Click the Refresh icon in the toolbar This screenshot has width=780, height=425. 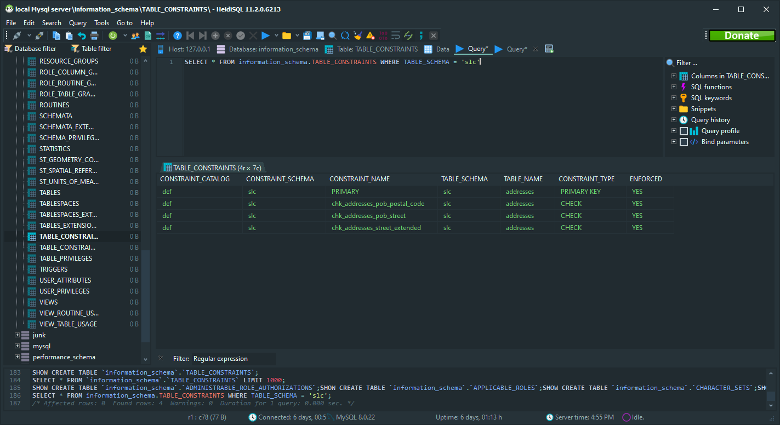(113, 35)
